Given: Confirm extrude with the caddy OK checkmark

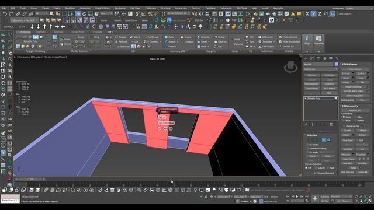Looking at the screenshot, I should point(160,128).
